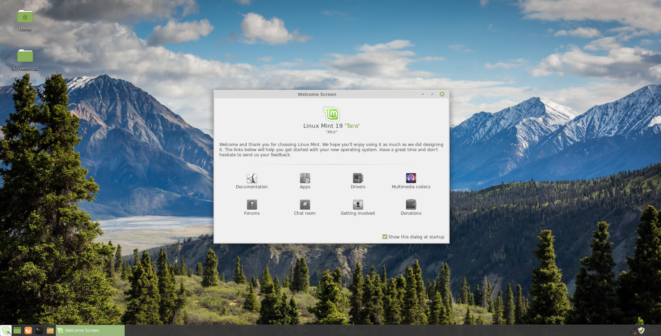Open the Home folder on the desktop
This screenshot has width=661, height=336.
pyautogui.click(x=25, y=16)
